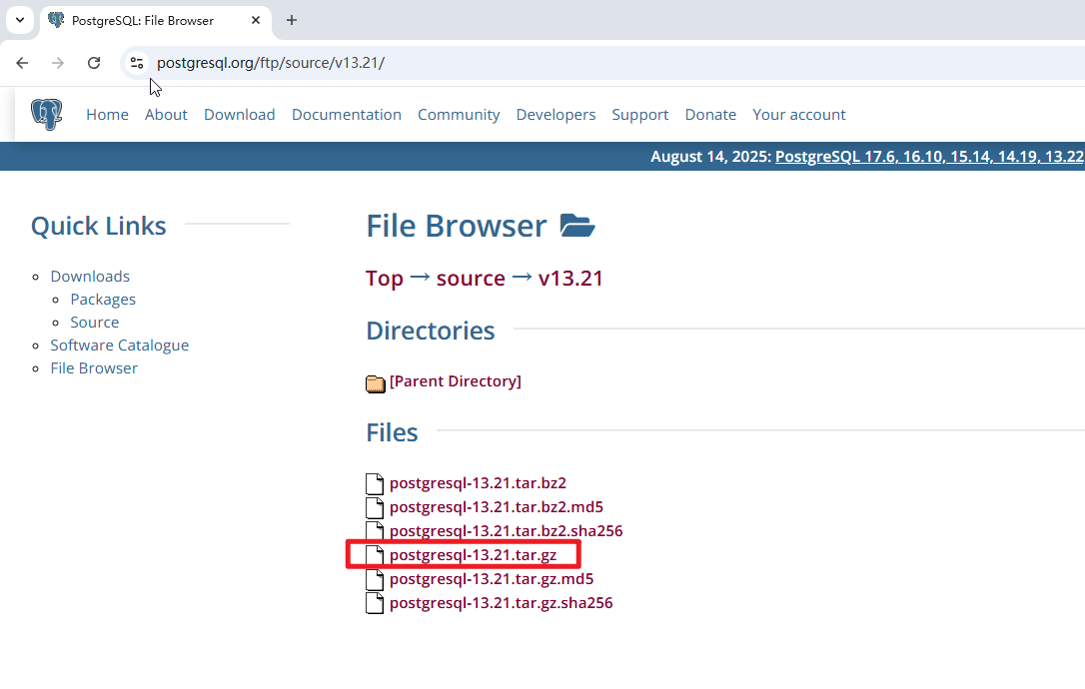
Task: Click the Directories section heading
Action: pos(431,331)
